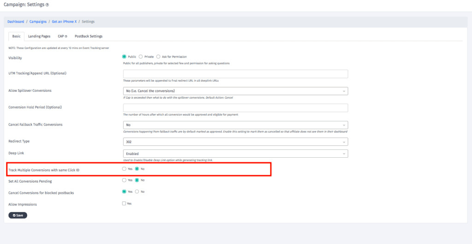
Task: Open Allow Spillover Conversions dropdown
Action: pyautogui.click(x=235, y=91)
